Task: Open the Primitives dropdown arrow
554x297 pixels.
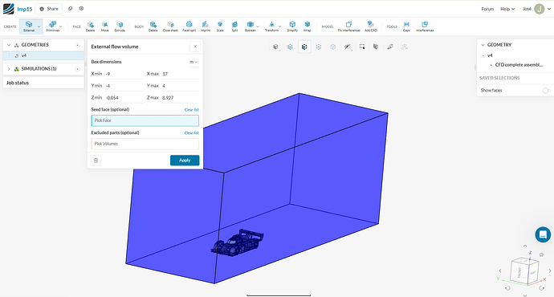Action: pyautogui.click(x=61, y=26)
